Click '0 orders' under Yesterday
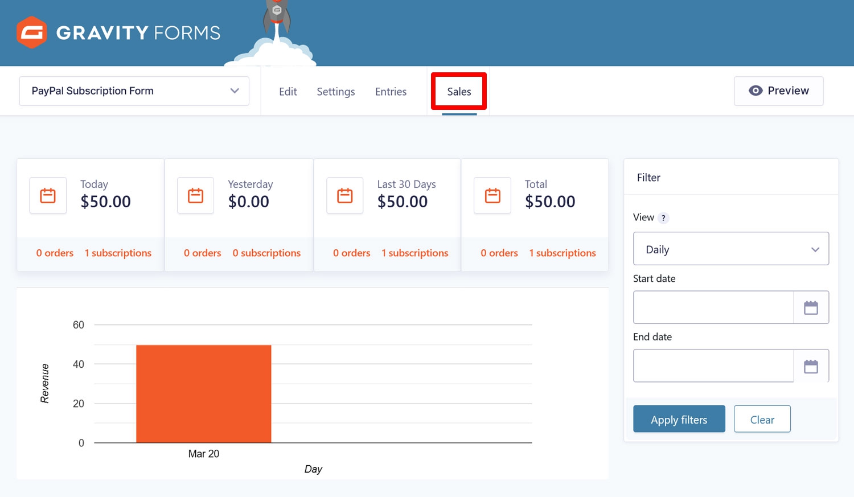Viewport: 854px width, 497px height. coord(202,253)
